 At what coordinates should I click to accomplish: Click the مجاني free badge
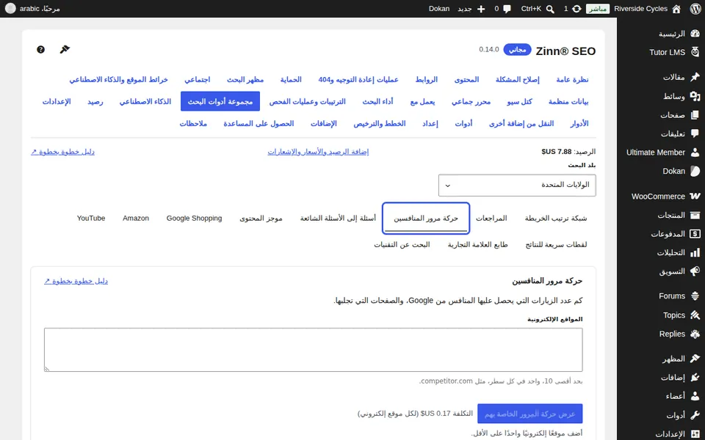517,50
